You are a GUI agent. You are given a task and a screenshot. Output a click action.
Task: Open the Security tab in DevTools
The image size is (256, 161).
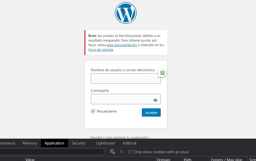tap(78, 143)
